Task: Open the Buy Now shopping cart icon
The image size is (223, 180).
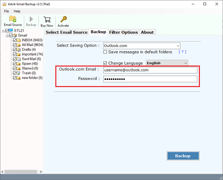Action: 47,20
